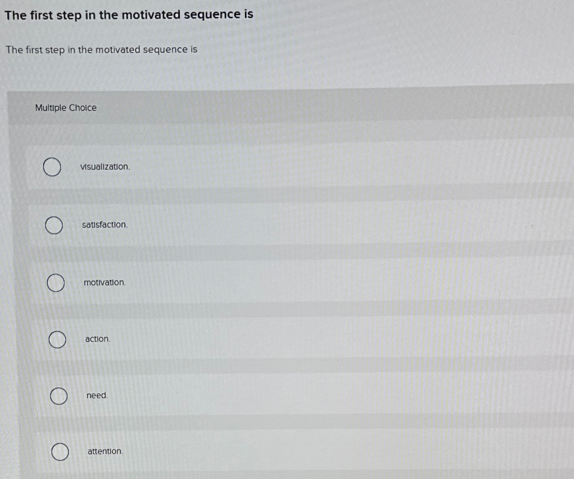The height and width of the screenshot is (479, 574).
Task: Click the word 'first' in non-bold prompt
Action: tap(34, 50)
